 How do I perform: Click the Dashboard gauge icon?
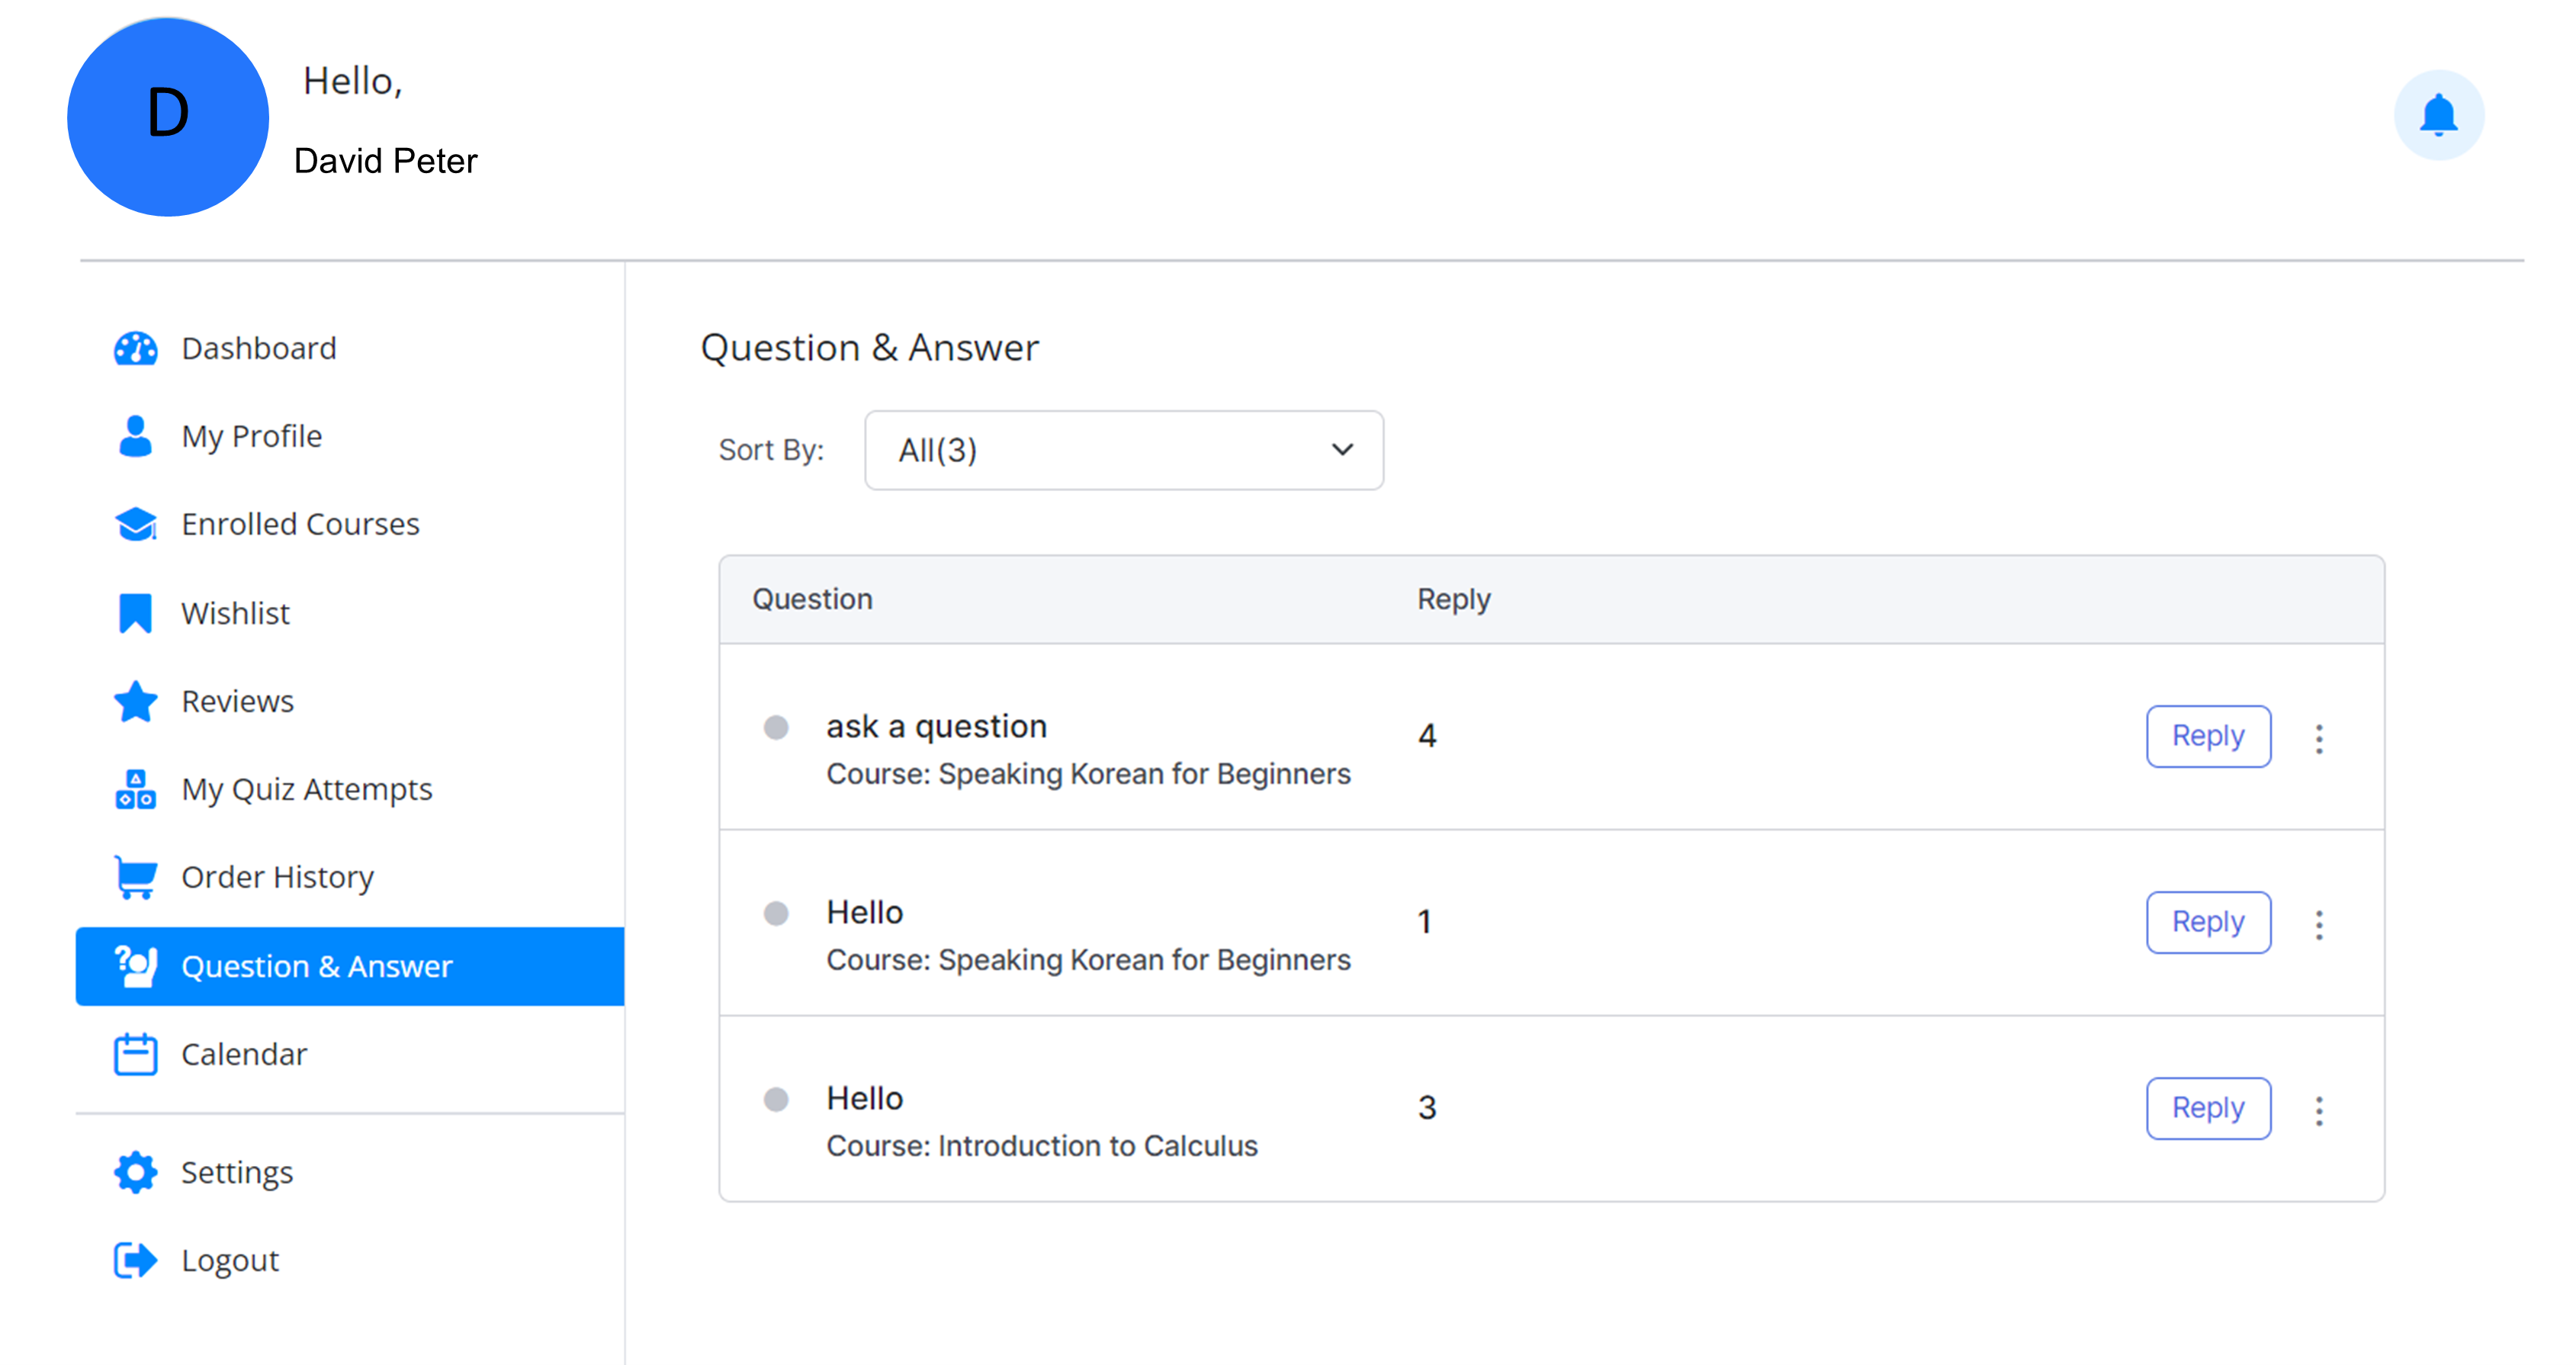pyautogui.click(x=135, y=349)
